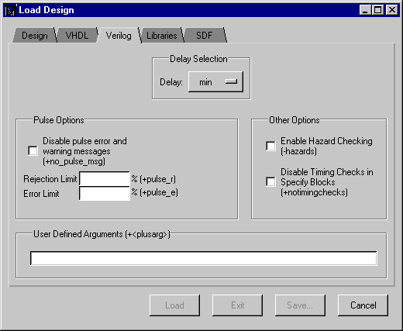Check Enable Hazard Checking option
403x331 pixels.
(x=270, y=146)
